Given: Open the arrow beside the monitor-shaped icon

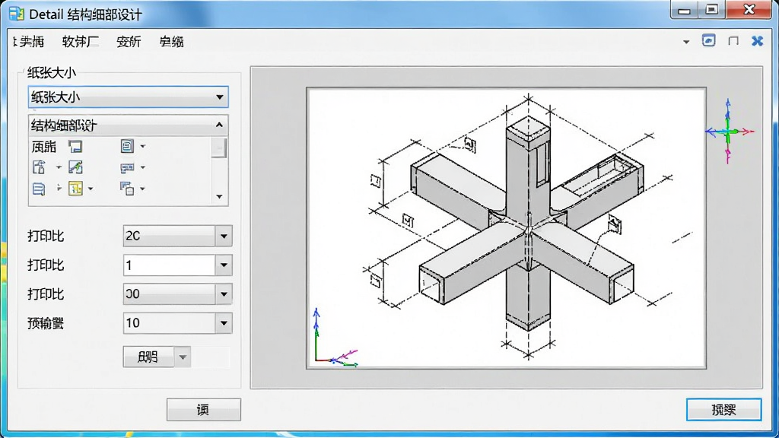Looking at the screenshot, I should pyautogui.click(x=142, y=168).
